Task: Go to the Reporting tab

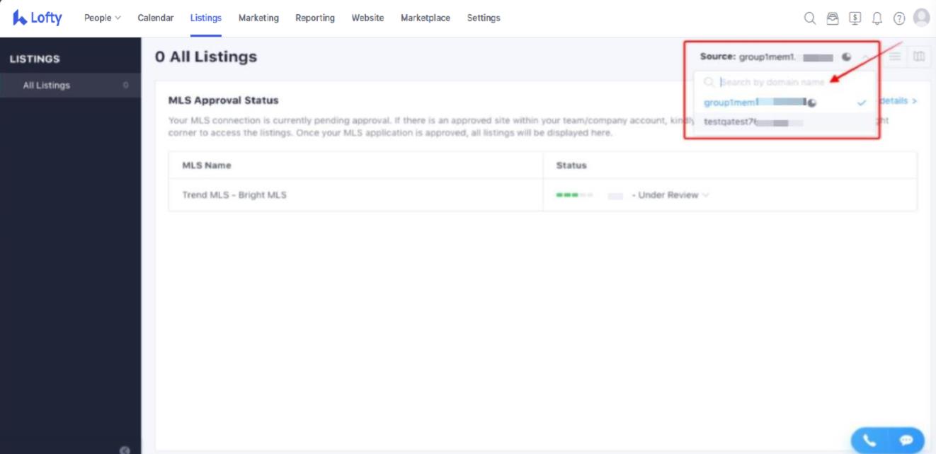Action: (x=315, y=18)
